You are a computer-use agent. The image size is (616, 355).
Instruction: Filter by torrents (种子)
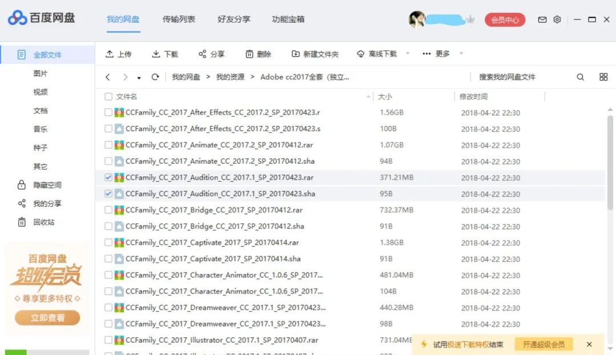pyautogui.click(x=40, y=148)
